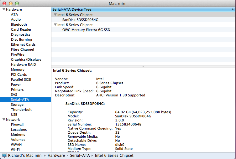236x159 pixels.
Task: Open Bluetooth hardware info
Action: (x=19, y=24)
